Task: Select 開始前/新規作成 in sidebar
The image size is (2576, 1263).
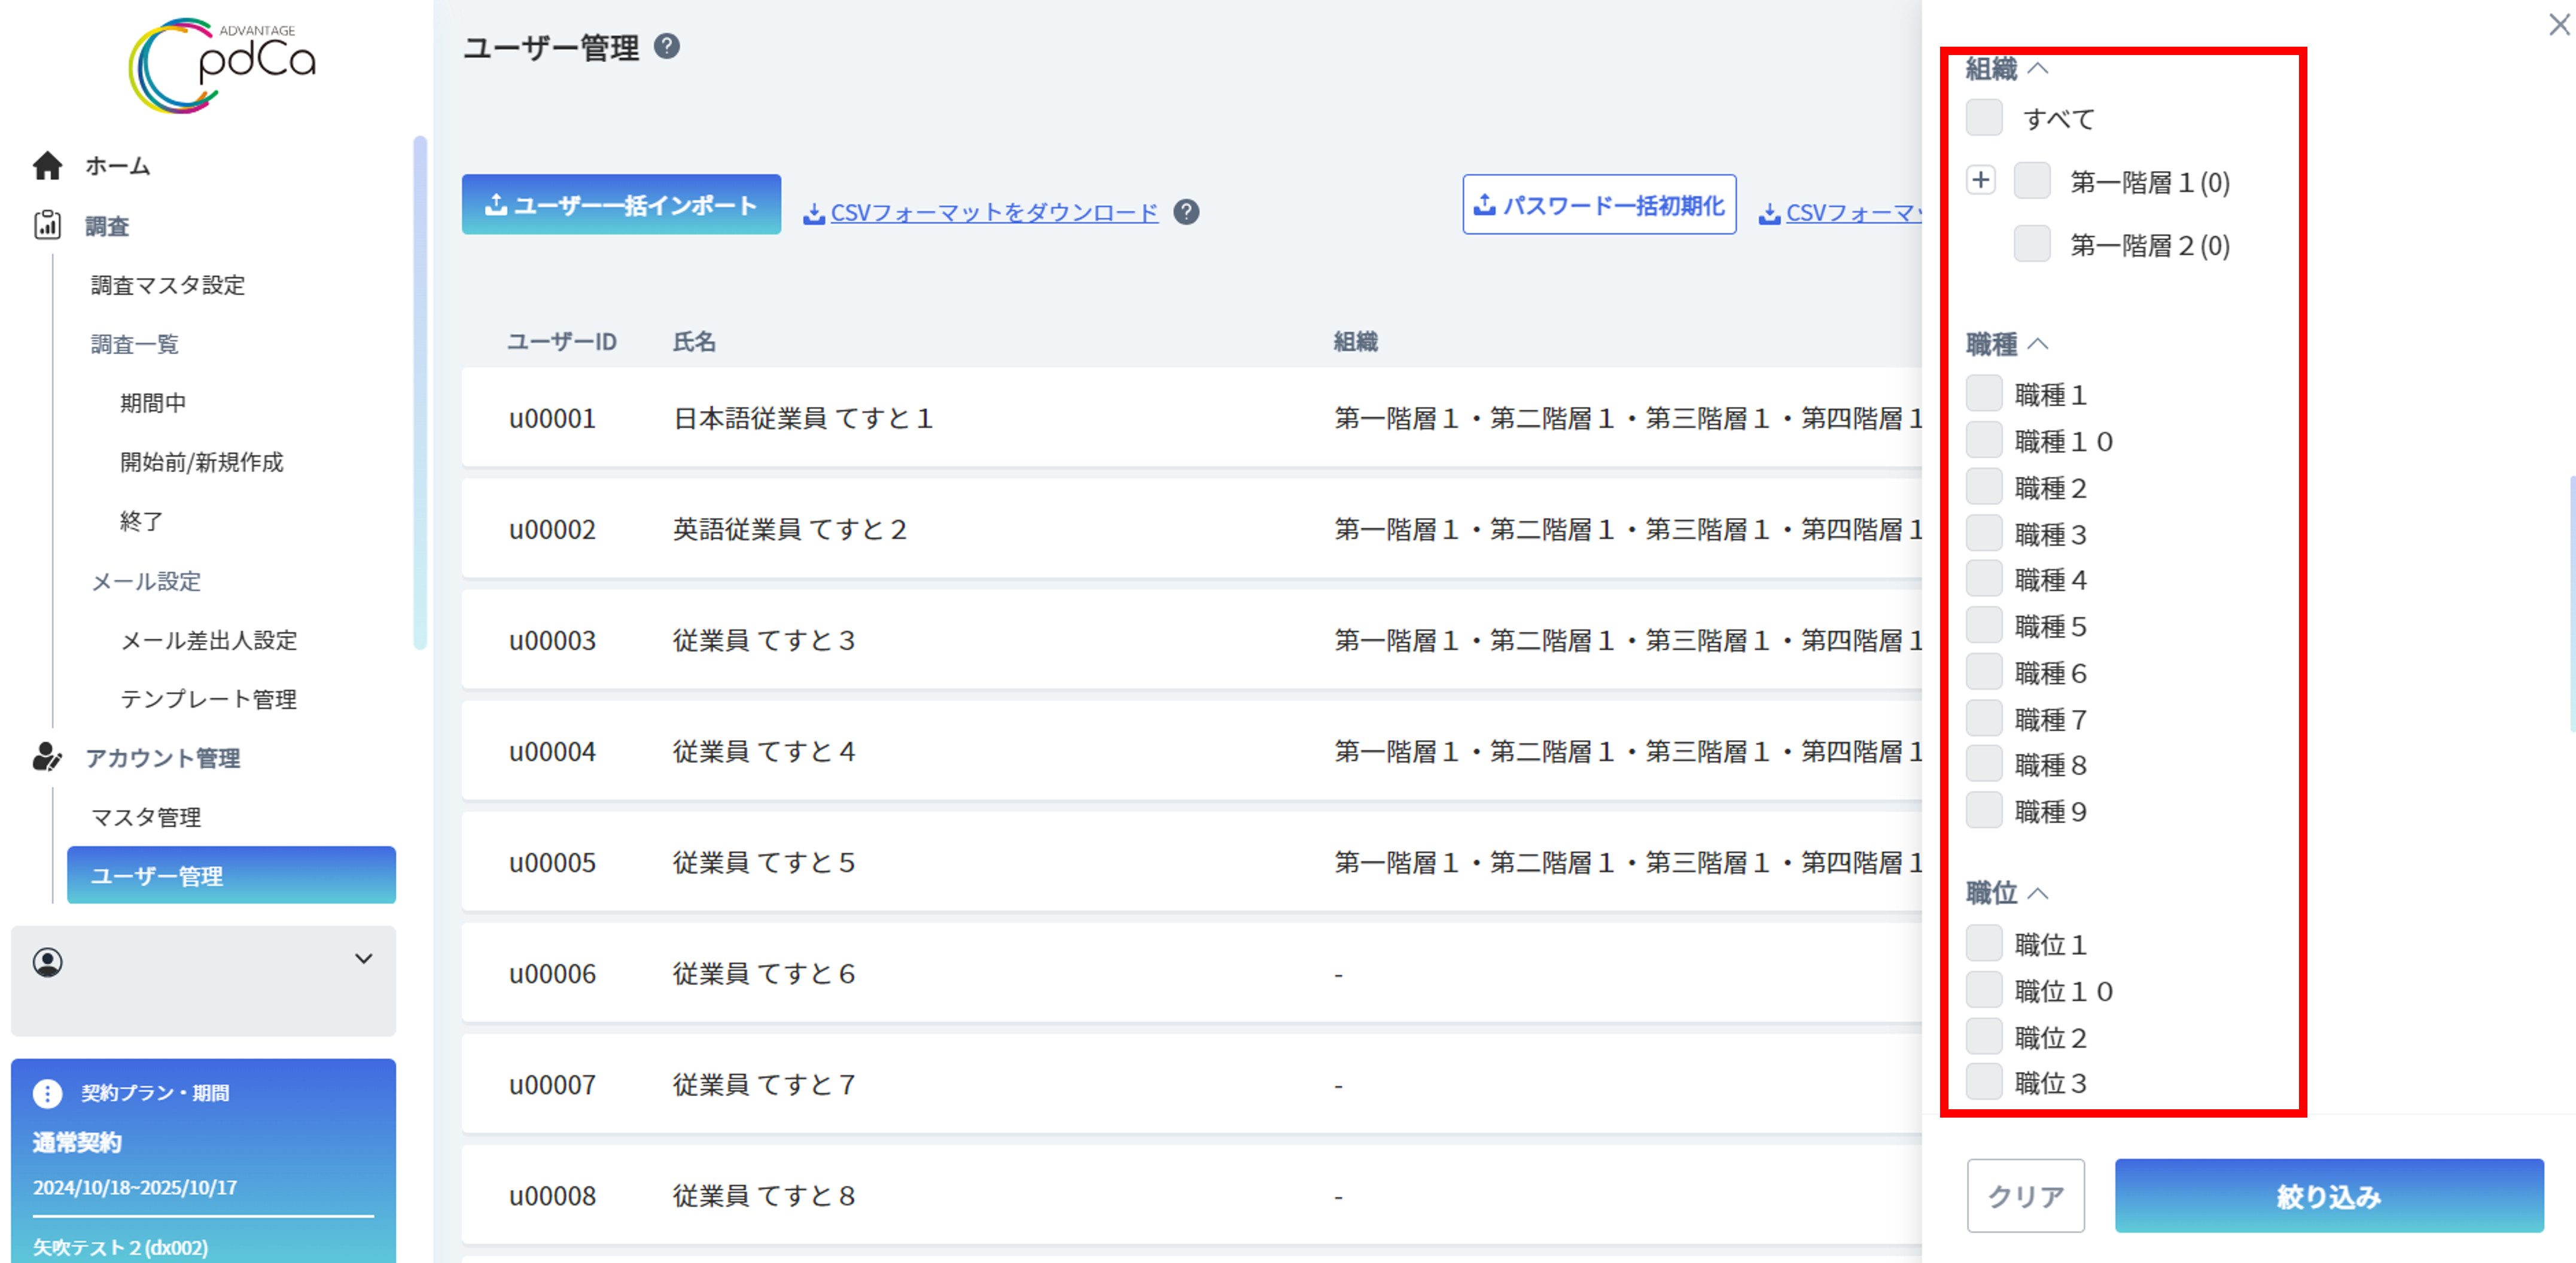Action: click(201, 462)
